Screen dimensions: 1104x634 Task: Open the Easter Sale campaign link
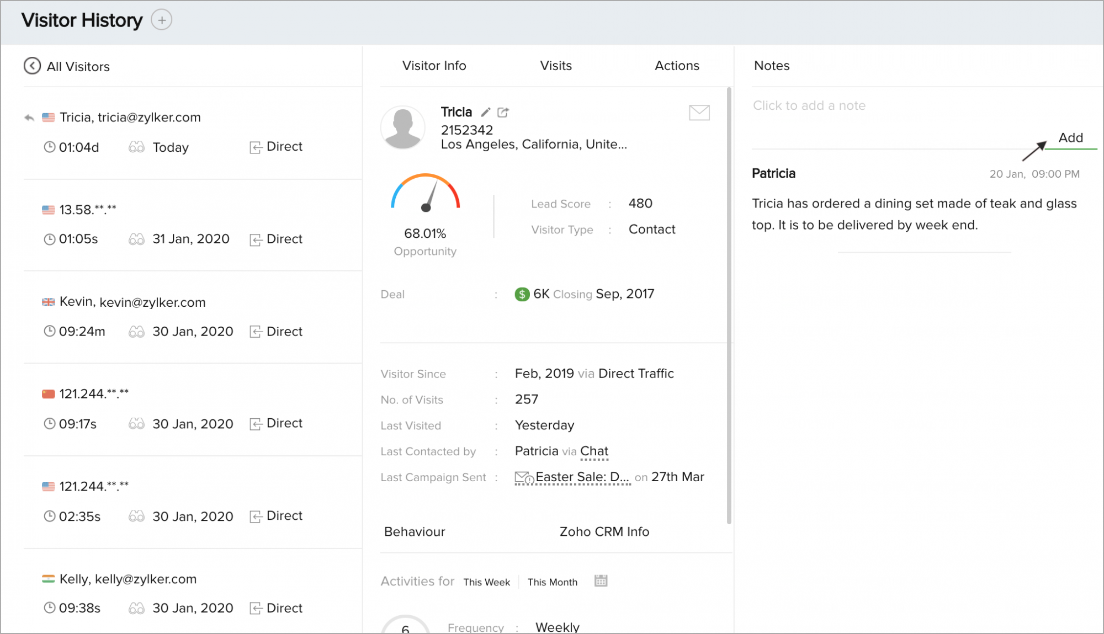click(582, 477)
